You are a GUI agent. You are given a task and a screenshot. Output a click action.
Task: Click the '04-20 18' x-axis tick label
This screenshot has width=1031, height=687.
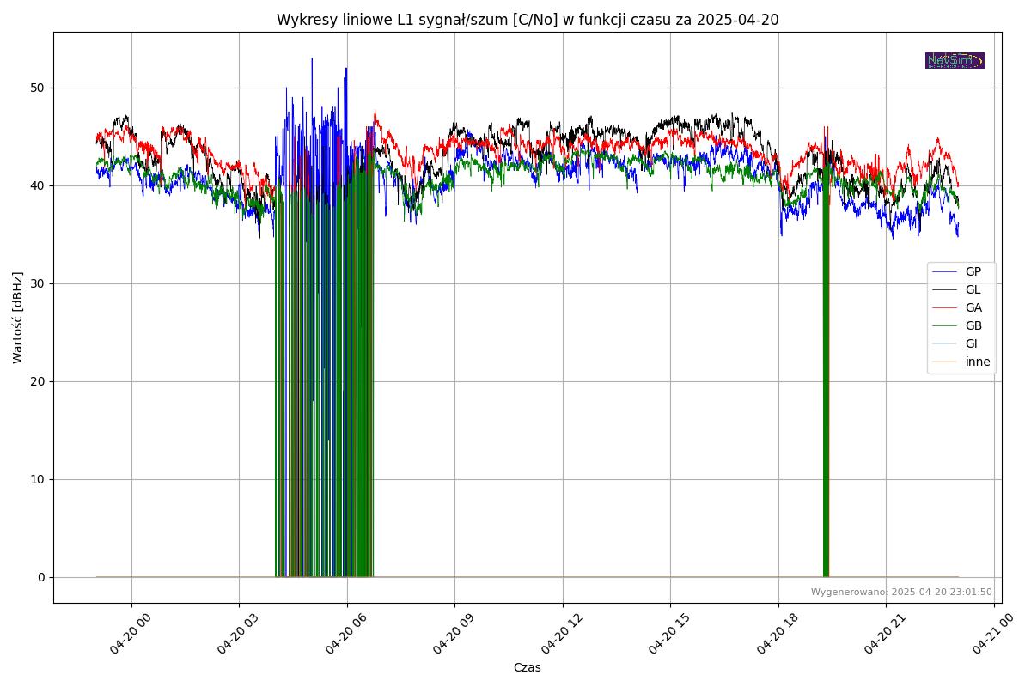point(773,638)
